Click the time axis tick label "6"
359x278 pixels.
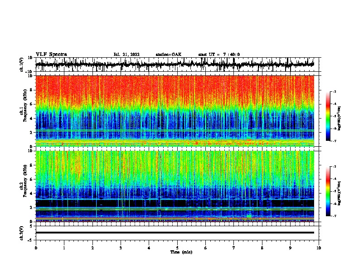(206, 248)
